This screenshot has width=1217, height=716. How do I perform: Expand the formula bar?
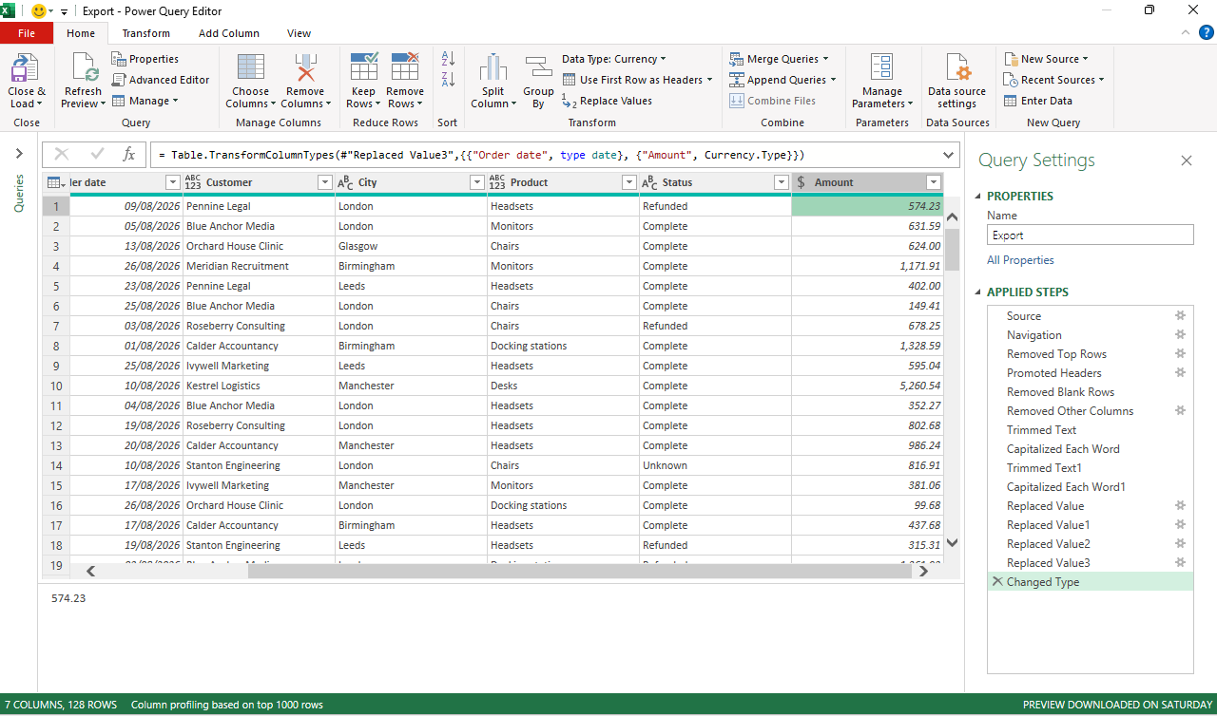(x=949, y=155)
